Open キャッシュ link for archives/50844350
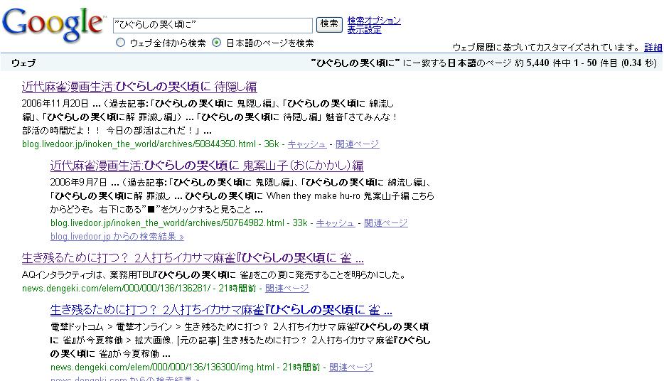The image size is (664, 381). click(307, 144)
